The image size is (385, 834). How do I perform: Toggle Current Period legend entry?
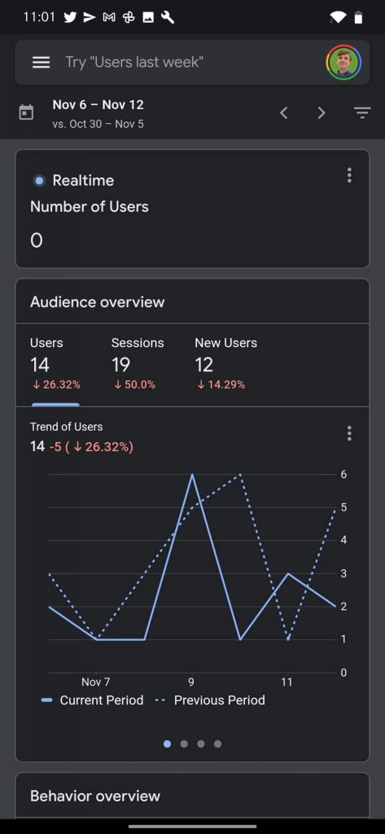(92, 700)
